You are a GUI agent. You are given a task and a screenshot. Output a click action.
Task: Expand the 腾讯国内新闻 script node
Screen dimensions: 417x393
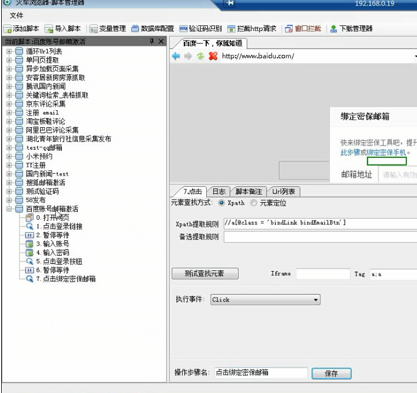tap(9, 87)
